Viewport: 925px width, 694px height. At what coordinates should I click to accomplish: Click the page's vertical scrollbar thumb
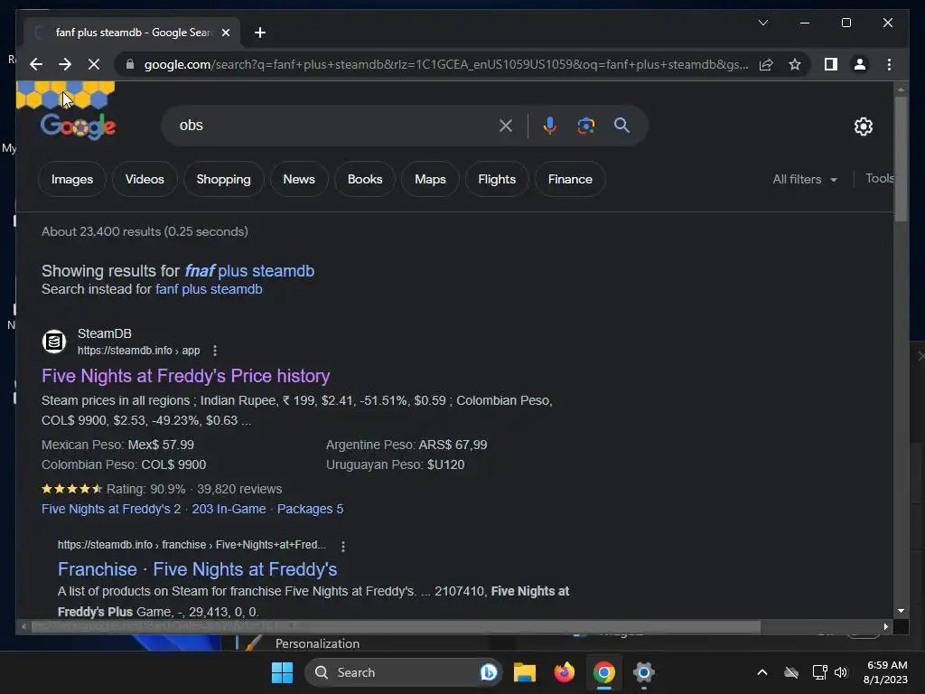click(901, 159)
